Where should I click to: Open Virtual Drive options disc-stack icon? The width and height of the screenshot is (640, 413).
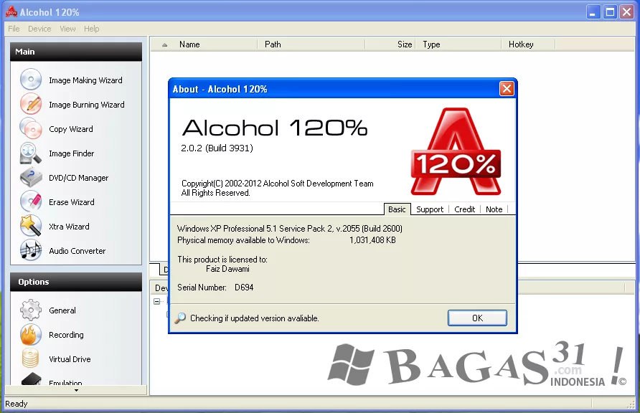click(x=31, y=359)
